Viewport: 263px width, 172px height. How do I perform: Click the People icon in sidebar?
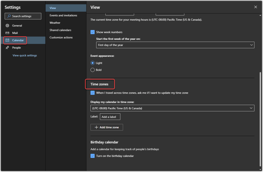point(7,48)
